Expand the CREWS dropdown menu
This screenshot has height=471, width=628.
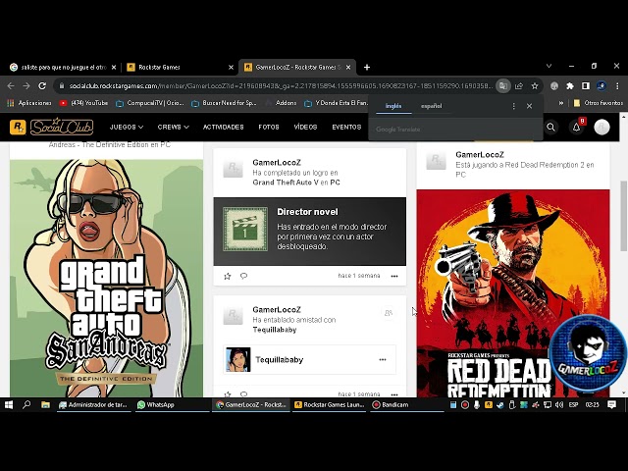[x=173, y=127]
